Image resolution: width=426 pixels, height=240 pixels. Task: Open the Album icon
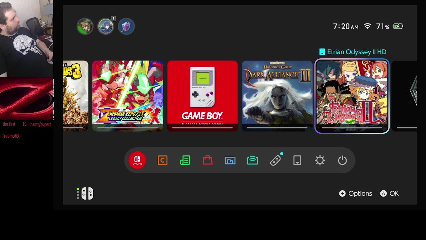pos(230,160)
